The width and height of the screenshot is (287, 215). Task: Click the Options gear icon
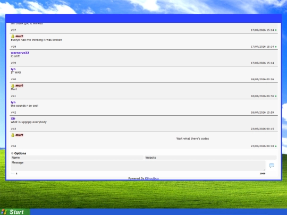pyautogui.click(x=12, y=153)
